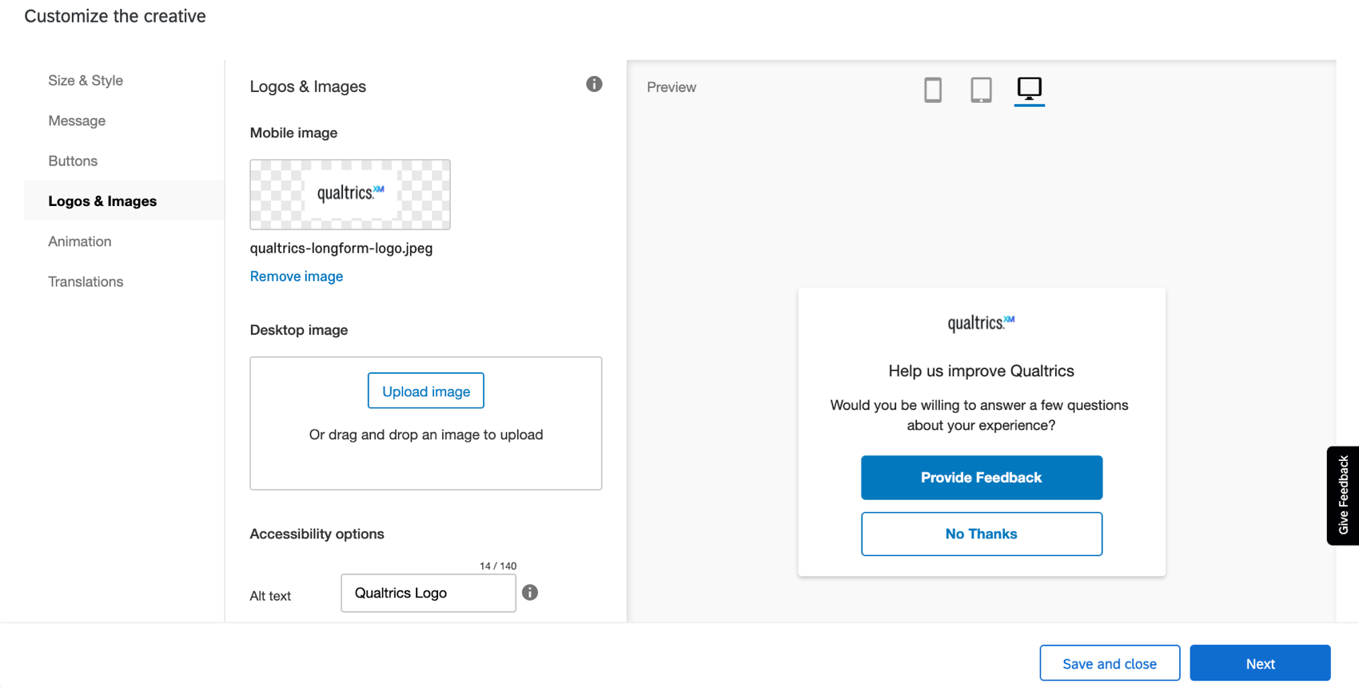
Task: Switch preview to mobile phone view
Action: click(x=933, y=89)
